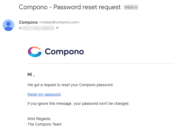The height and width of the screenshot is (130, 174).
Task: Click the 'to' label before the recipient
Action: pos(21,28)
